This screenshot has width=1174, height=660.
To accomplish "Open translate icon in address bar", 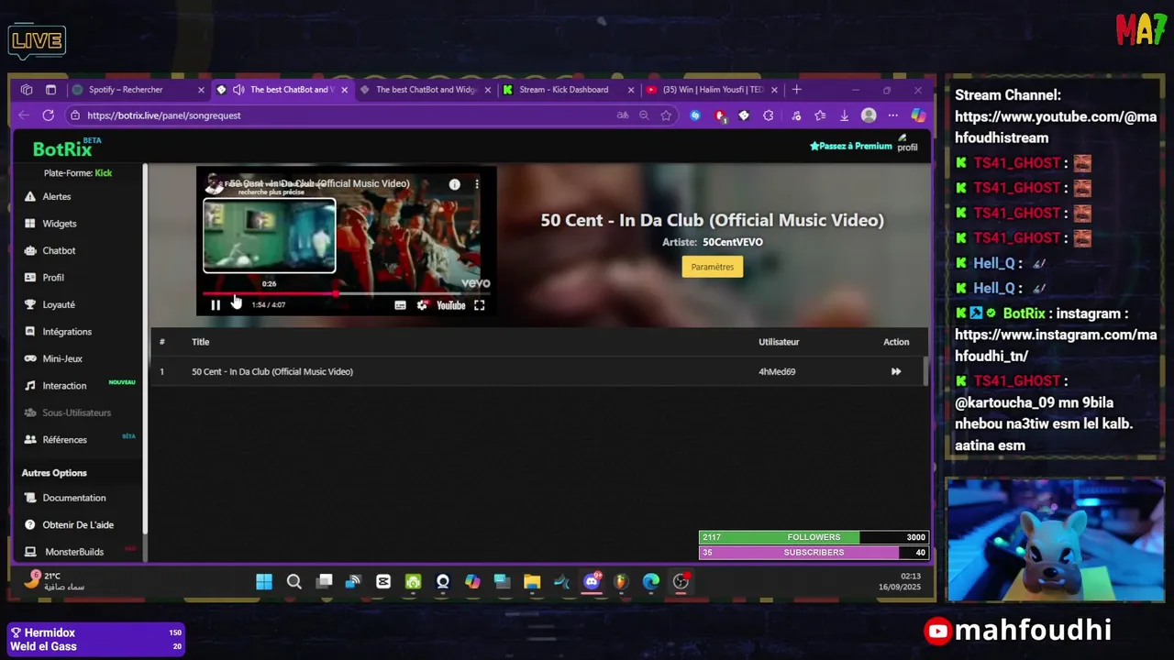I will [623, 115].
